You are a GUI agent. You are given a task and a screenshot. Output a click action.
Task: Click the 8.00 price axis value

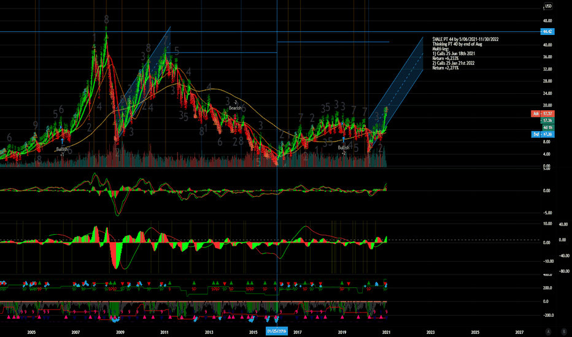point(546,142)
